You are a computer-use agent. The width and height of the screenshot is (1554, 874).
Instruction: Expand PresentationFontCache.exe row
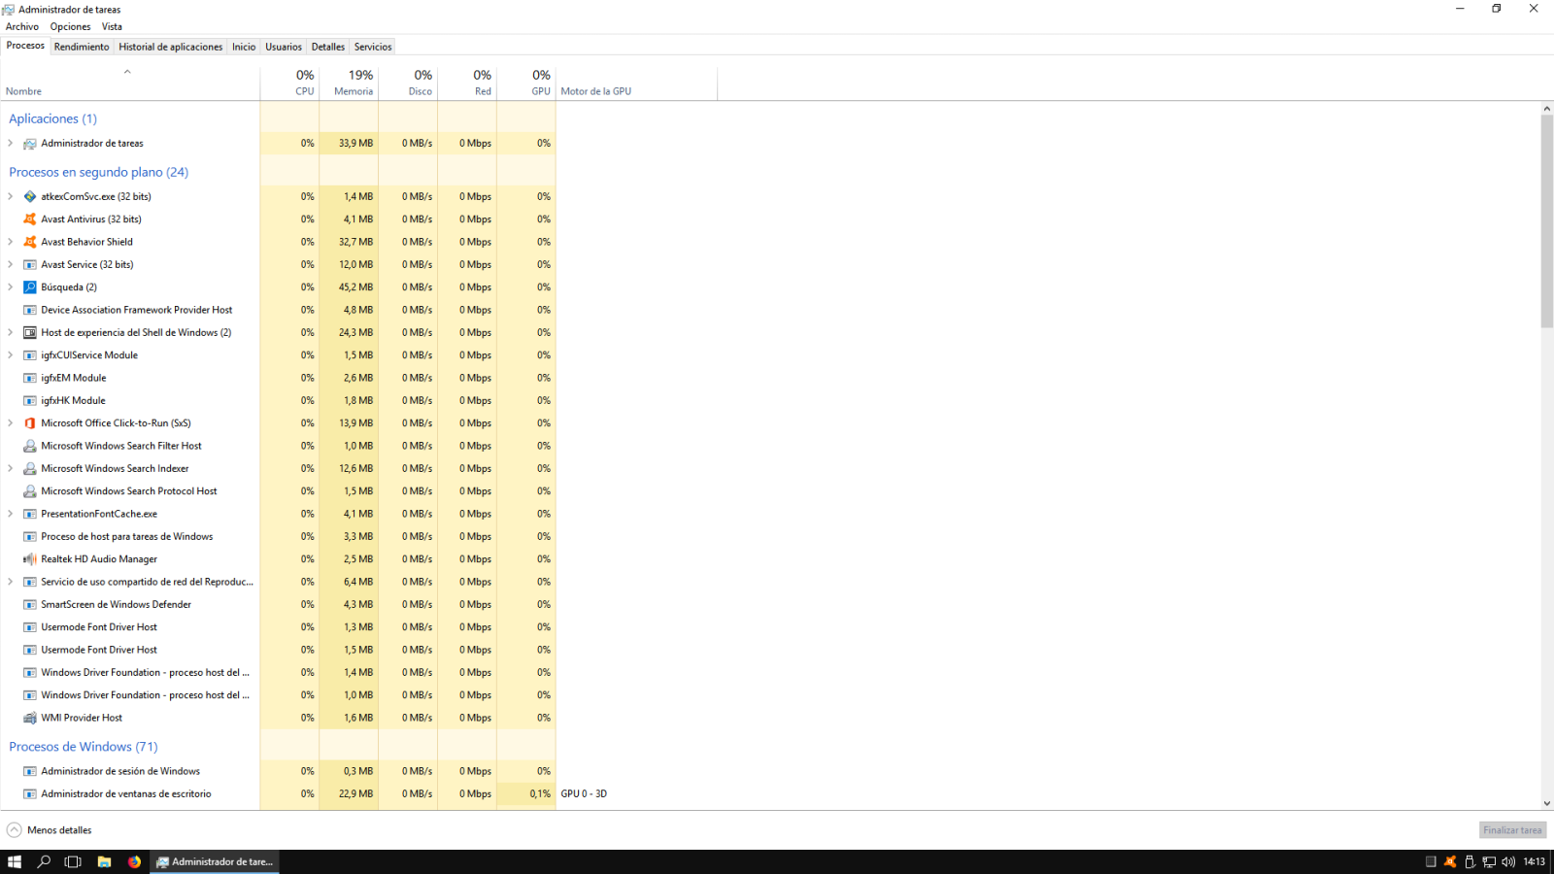(x=11, y=514)
